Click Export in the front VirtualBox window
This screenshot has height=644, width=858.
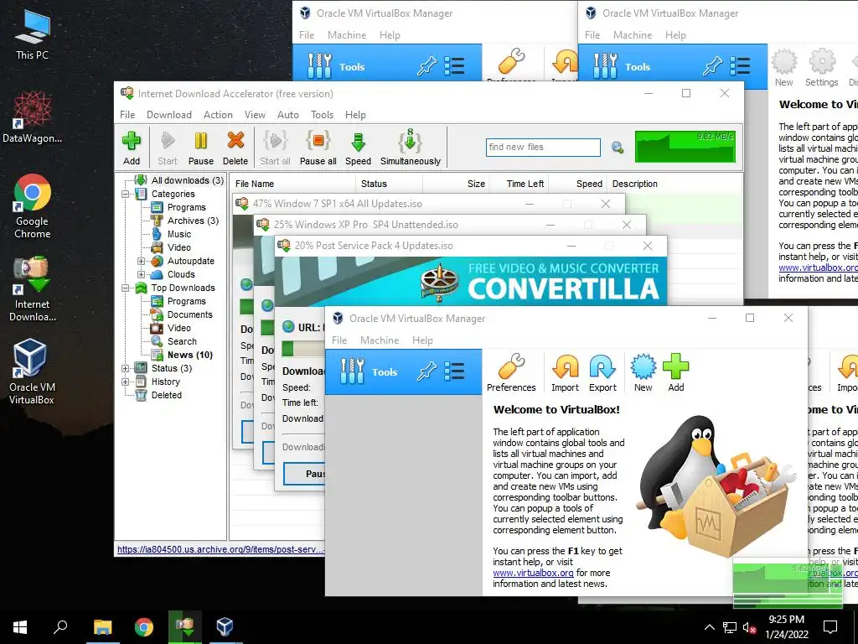(x=602, y=373)
